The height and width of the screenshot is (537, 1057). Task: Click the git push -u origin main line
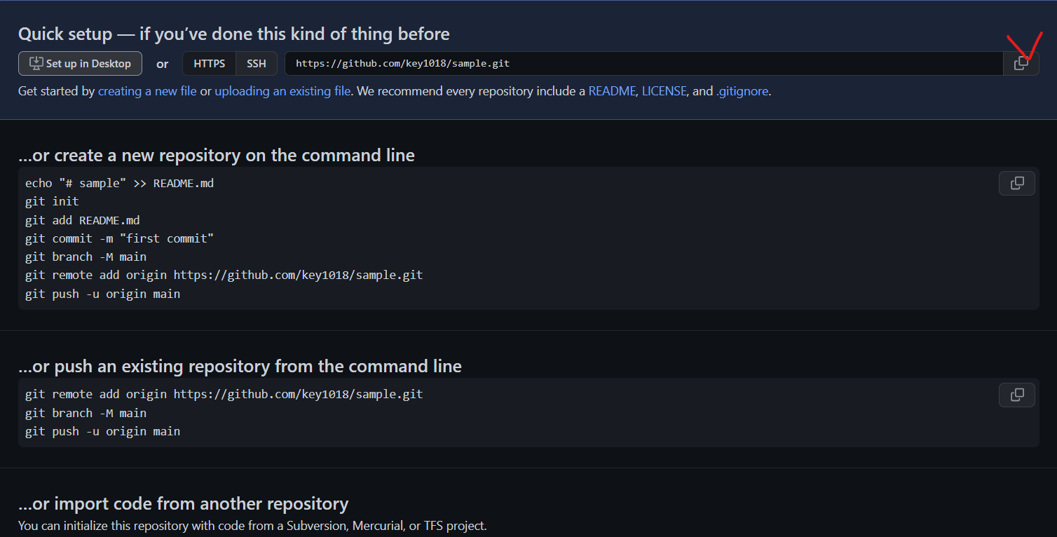[x=102, y=293]
